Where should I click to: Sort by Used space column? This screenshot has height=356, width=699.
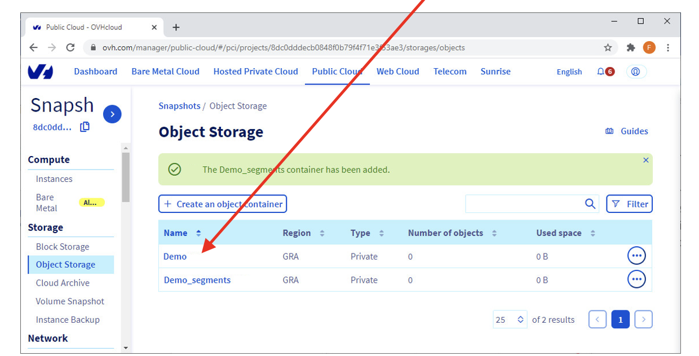point(592,233)
